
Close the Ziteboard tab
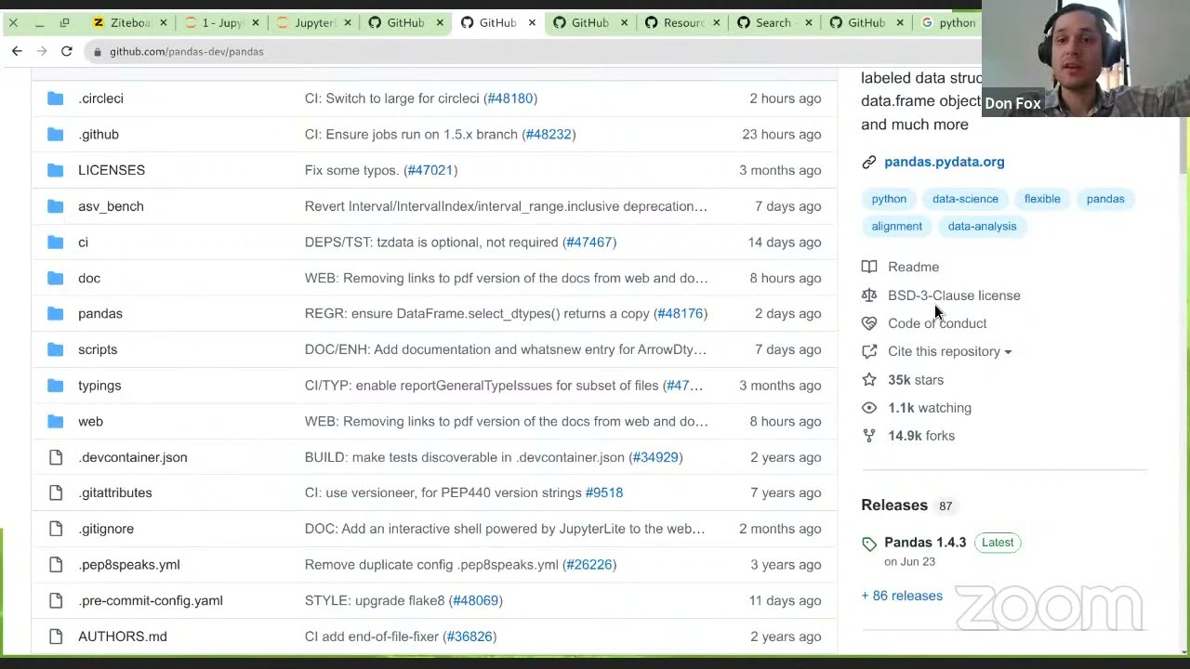pyautogui.click(x=164, y=22)
